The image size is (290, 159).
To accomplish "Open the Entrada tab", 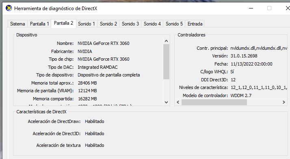I will [195, 24].
